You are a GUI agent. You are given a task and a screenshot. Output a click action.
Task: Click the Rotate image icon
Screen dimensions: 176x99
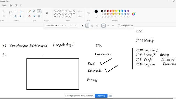click(x=20, y=12)
